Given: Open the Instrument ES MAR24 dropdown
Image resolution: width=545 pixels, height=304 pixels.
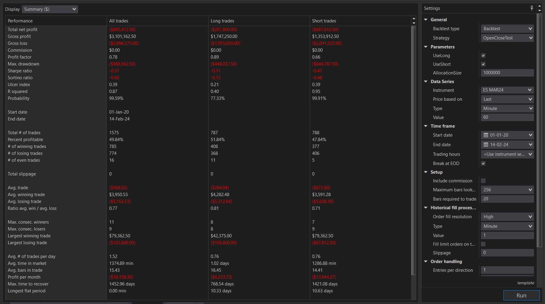Looking at the screenshot, I should point(507,90).
